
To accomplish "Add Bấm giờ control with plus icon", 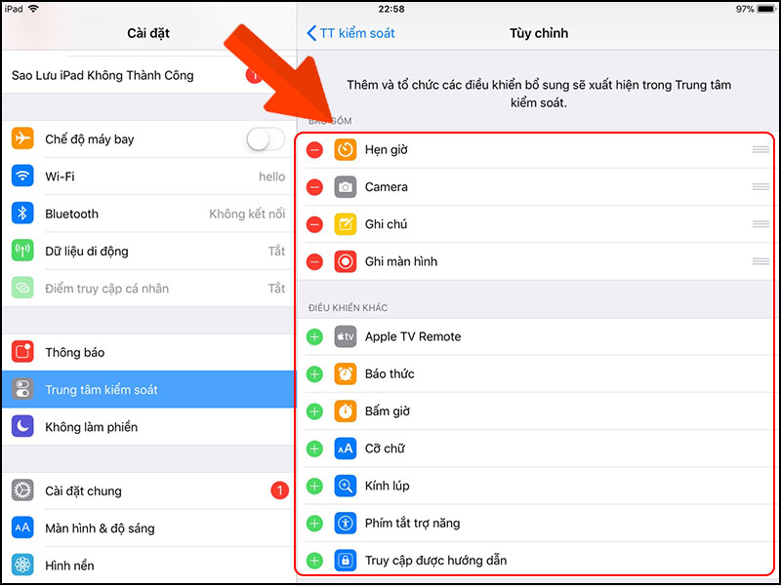I will 314,411.
